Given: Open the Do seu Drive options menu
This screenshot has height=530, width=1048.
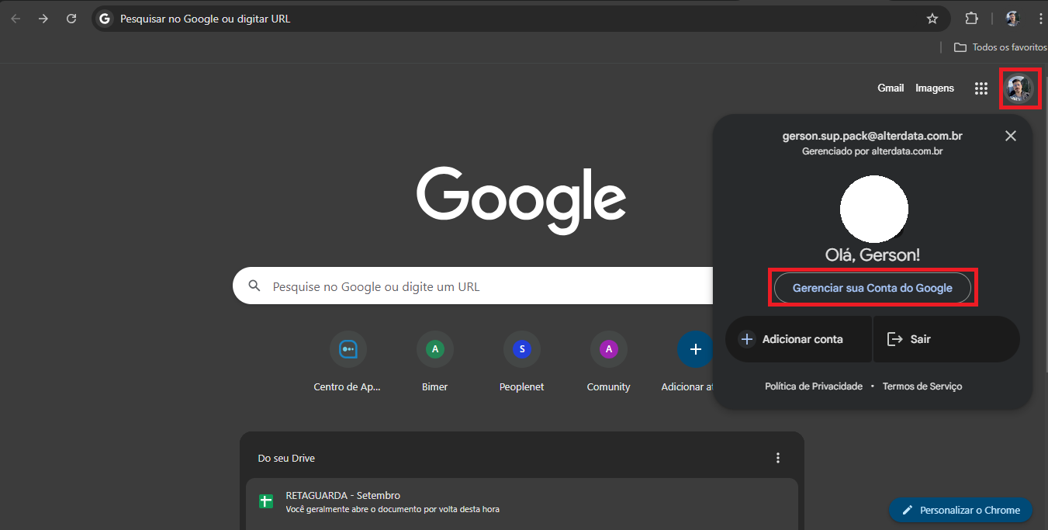Looking at the screenshot, I should tap(778, 458).
